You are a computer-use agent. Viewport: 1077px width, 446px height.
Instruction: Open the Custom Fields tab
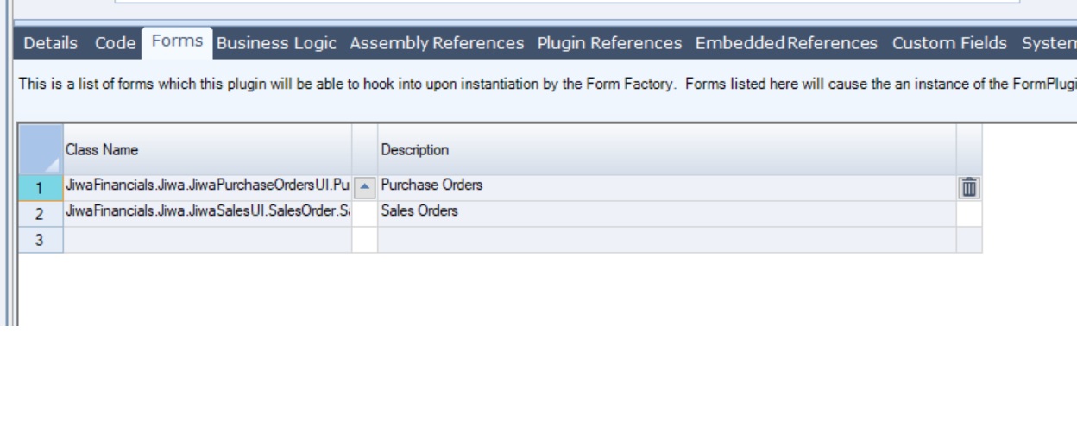(x=949, y=43)
